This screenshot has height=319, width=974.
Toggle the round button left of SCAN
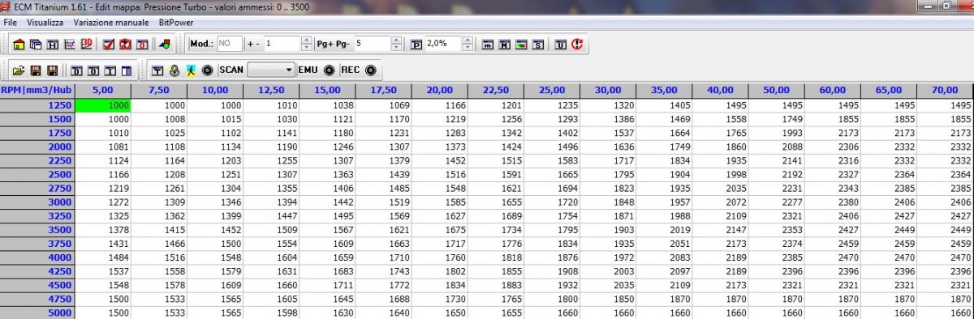click(207, 70)
